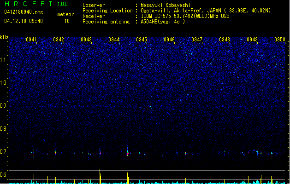Screen dimensions: 290x184
Task: Click the meteor count label
Action: click(65, 14)
